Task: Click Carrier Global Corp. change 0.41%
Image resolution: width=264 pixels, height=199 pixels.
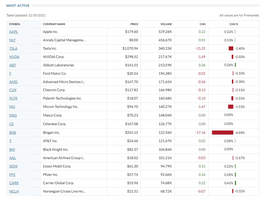Action: click(x=229, y=183)
